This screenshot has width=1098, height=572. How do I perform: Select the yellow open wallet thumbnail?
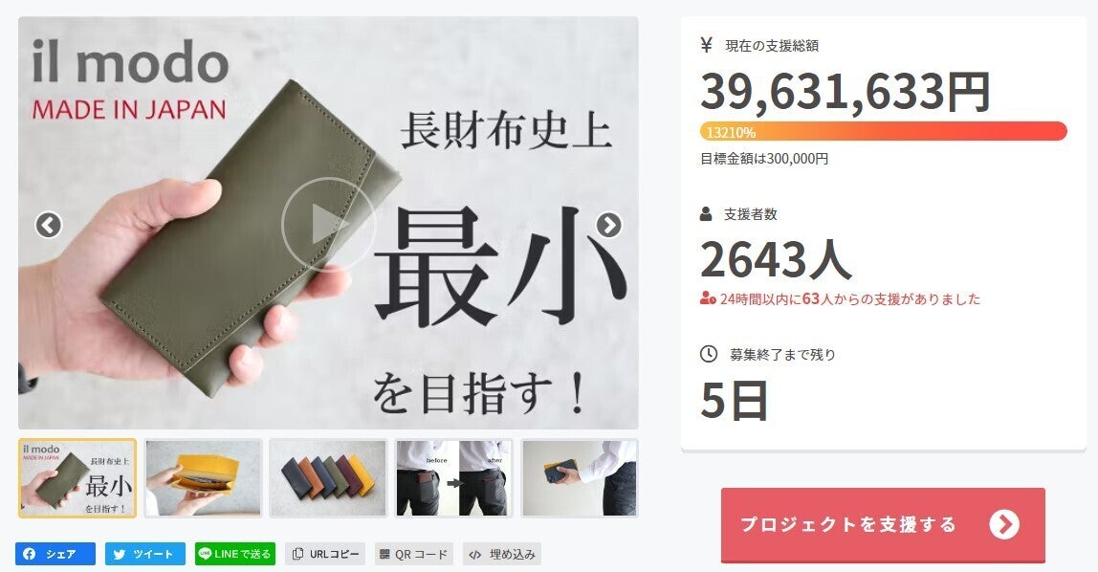pos(203,478)
